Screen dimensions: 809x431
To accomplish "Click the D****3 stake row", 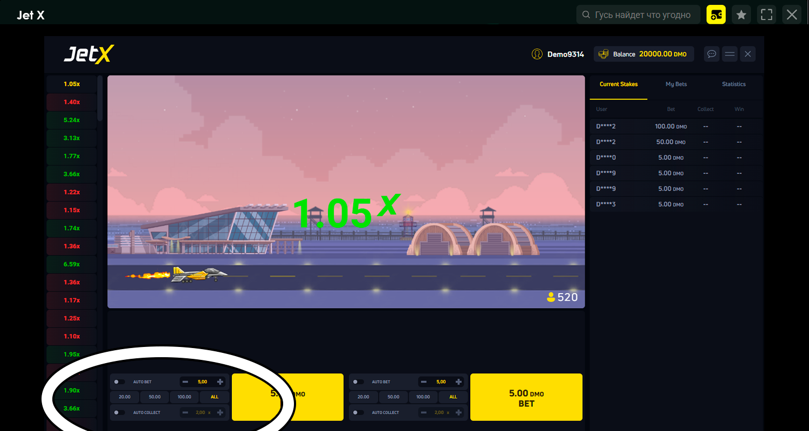I will coord(677,205).
